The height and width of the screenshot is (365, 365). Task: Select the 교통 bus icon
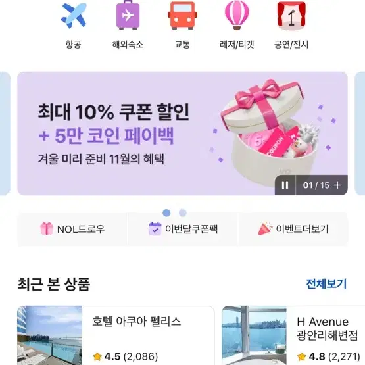[182, 15]
